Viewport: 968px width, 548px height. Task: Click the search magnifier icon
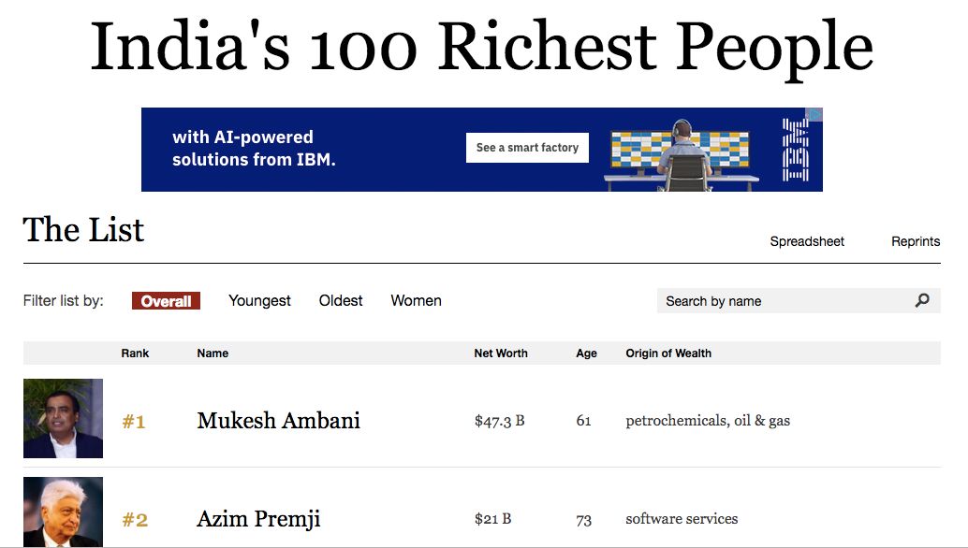[922, 301]
